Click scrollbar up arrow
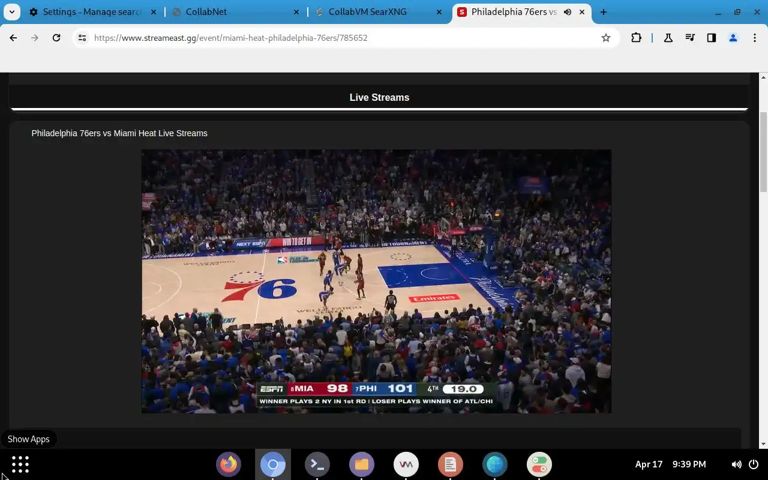This screenshot has width=768, height=480. (764, 77)
